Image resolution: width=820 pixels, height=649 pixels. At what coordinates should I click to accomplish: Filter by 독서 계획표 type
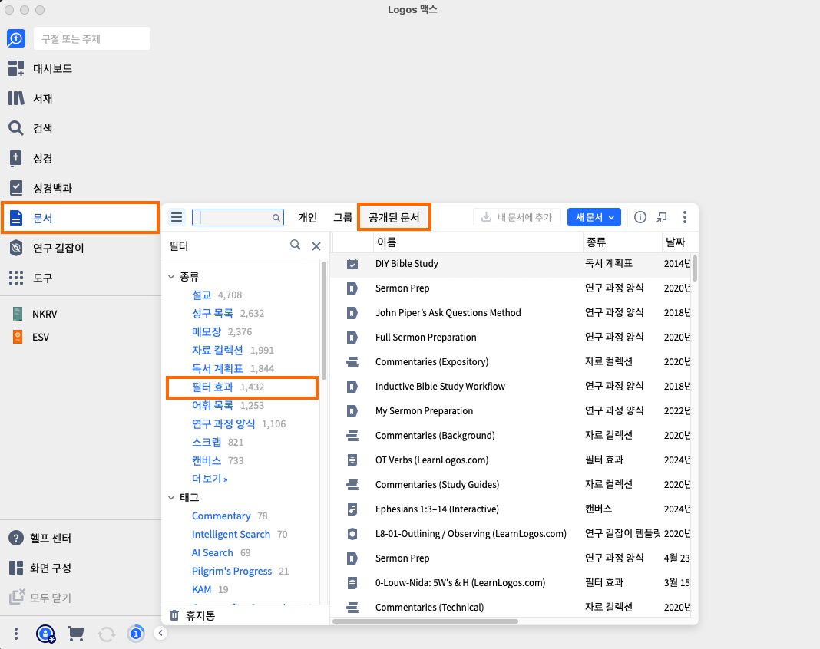click(x=217, y=368)
